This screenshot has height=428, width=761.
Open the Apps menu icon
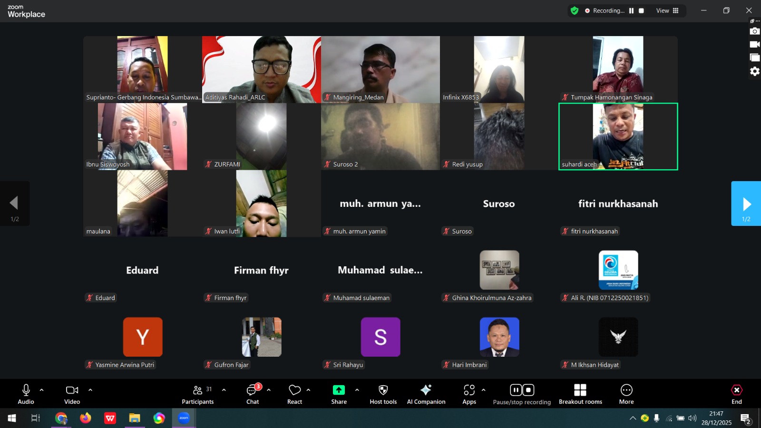469,390
